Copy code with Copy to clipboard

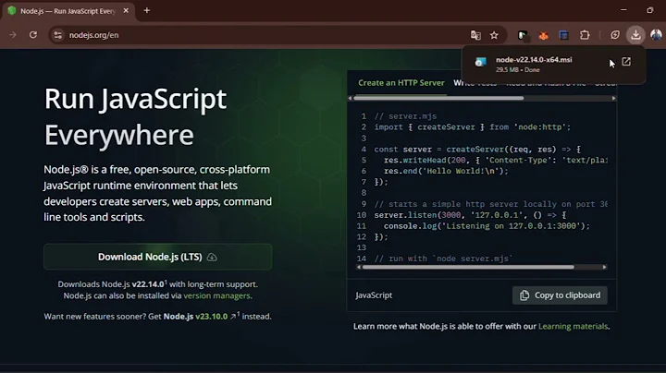[x=560, y=295]
